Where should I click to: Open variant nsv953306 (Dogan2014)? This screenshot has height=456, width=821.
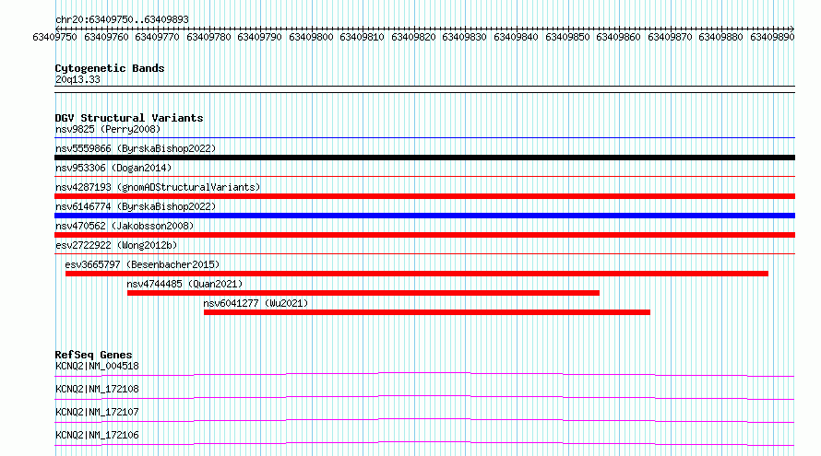point(113,168)
